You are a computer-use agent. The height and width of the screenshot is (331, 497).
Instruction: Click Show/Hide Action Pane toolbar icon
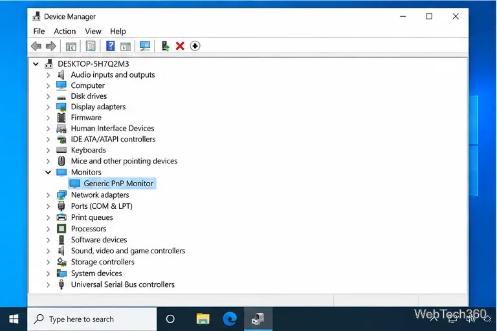pyautogui.click(x=126, y=47)
